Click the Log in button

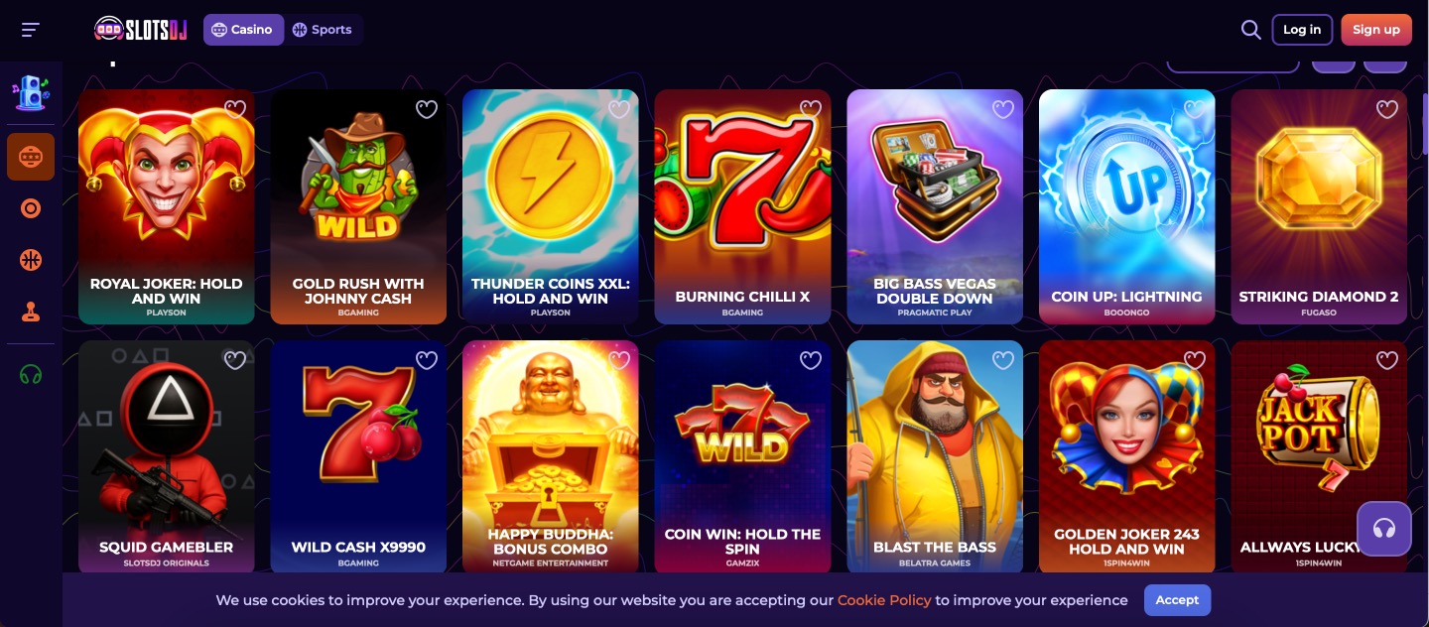(x=1302, y=30)
